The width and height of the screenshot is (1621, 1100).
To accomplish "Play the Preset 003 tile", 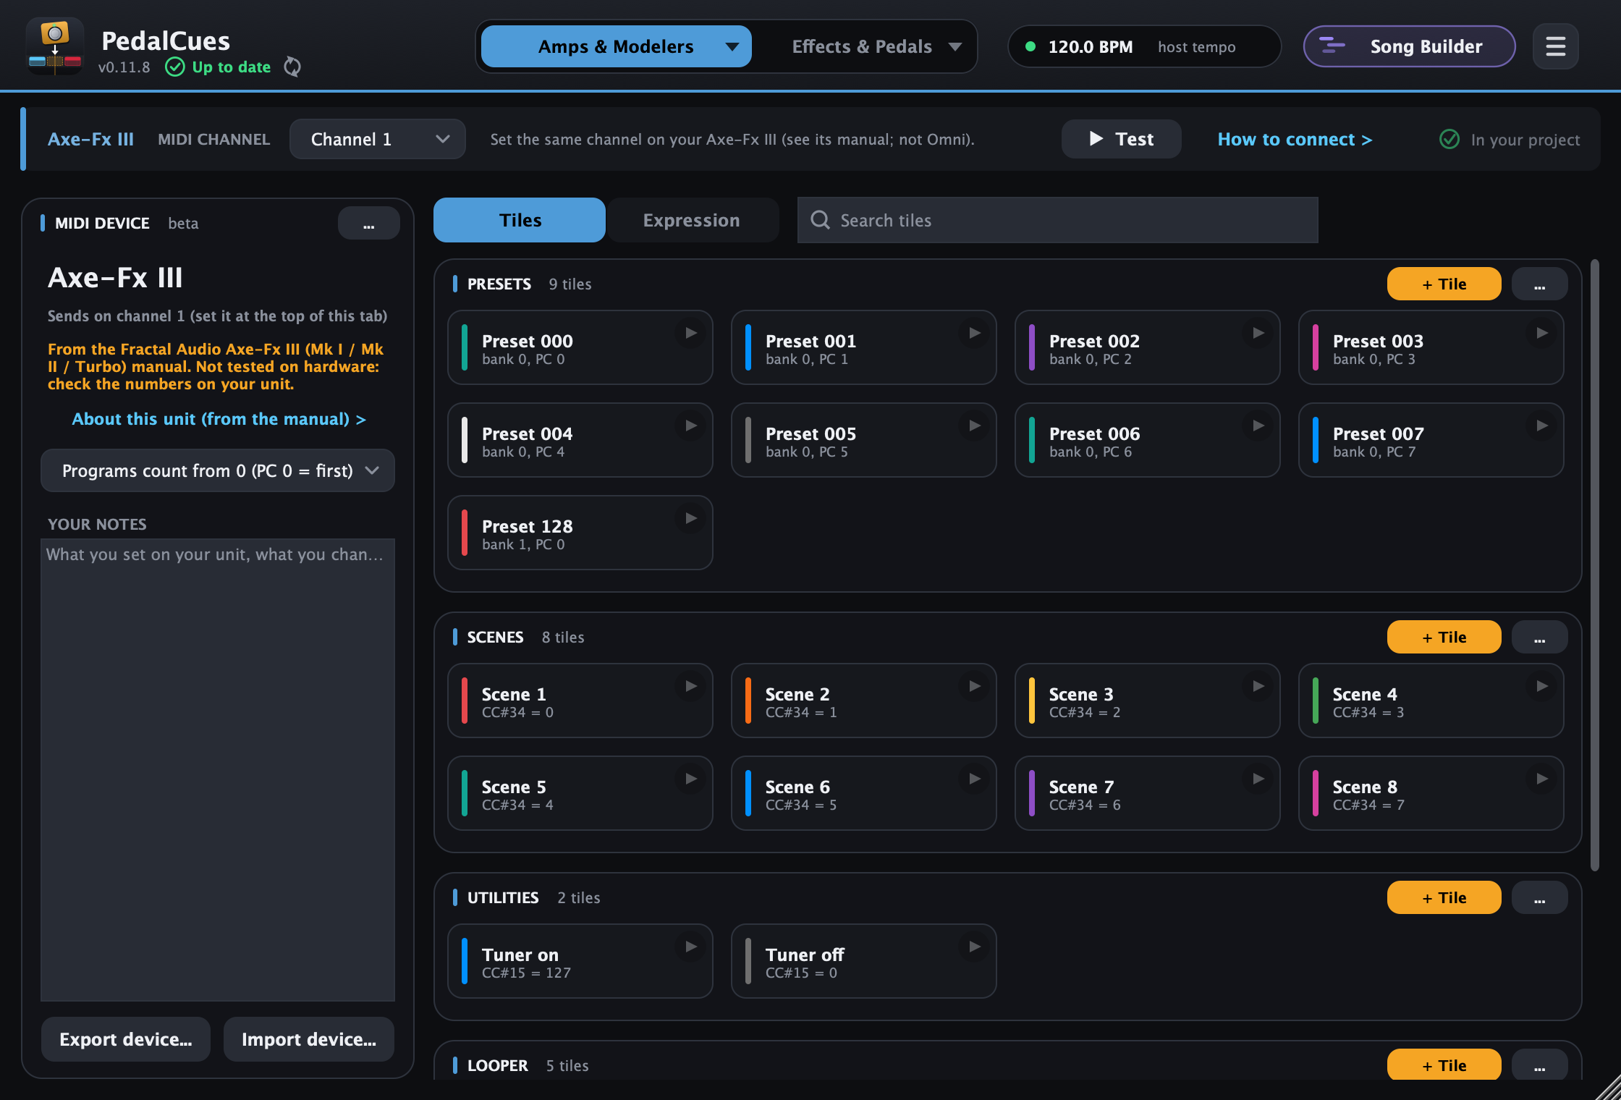I will [x=1541, y=333].
